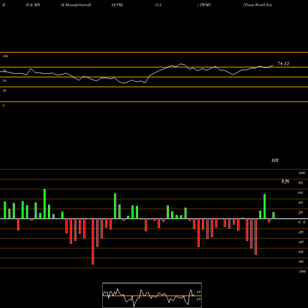
Task: Click the 60 label on the MR axis
Action: [301, 193]
